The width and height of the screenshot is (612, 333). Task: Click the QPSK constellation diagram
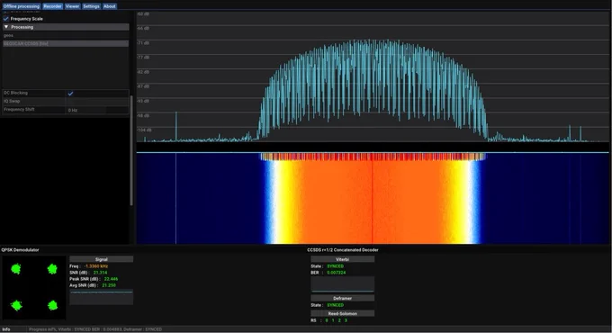coord(33,287)
